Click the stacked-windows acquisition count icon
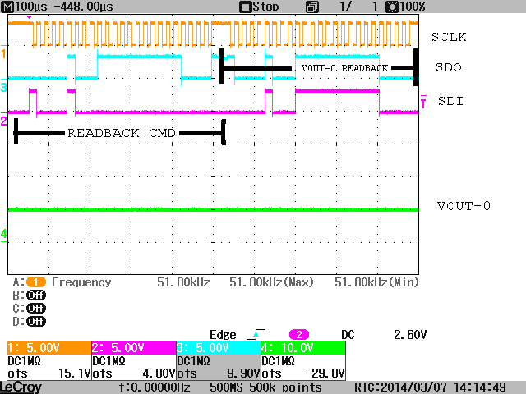Screen dimensions: 526x394 [x=312, y=7]
